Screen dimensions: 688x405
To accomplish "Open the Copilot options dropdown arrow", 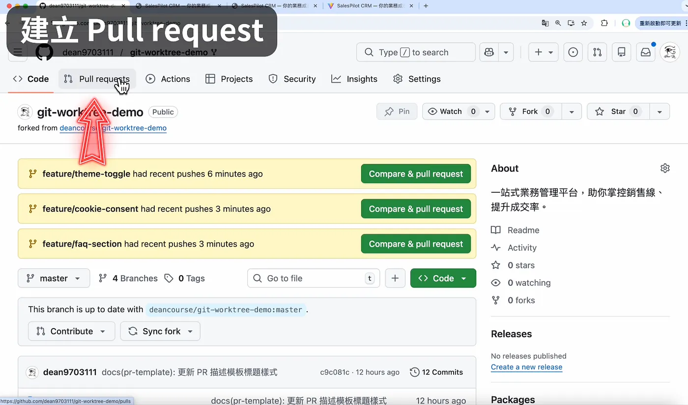I will pos(506,52).
